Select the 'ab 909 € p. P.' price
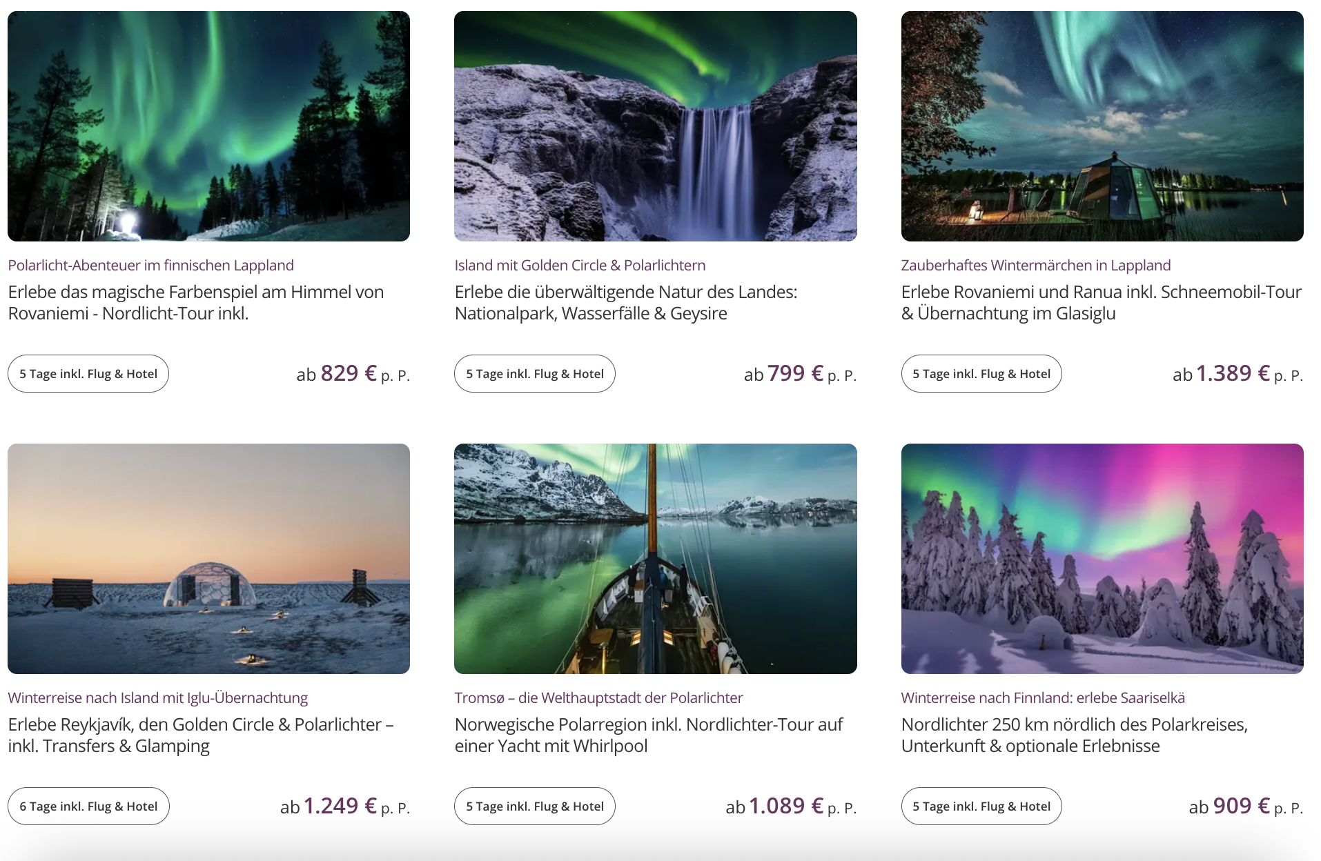 (x=1246, y=806)
